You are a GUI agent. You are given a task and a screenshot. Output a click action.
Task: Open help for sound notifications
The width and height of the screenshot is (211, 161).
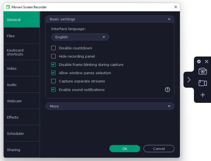[167, 90]
